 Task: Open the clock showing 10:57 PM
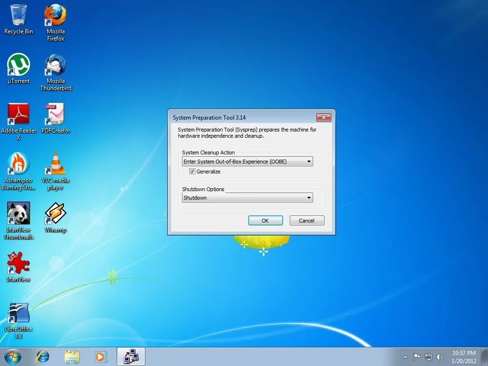coord(464,357)
